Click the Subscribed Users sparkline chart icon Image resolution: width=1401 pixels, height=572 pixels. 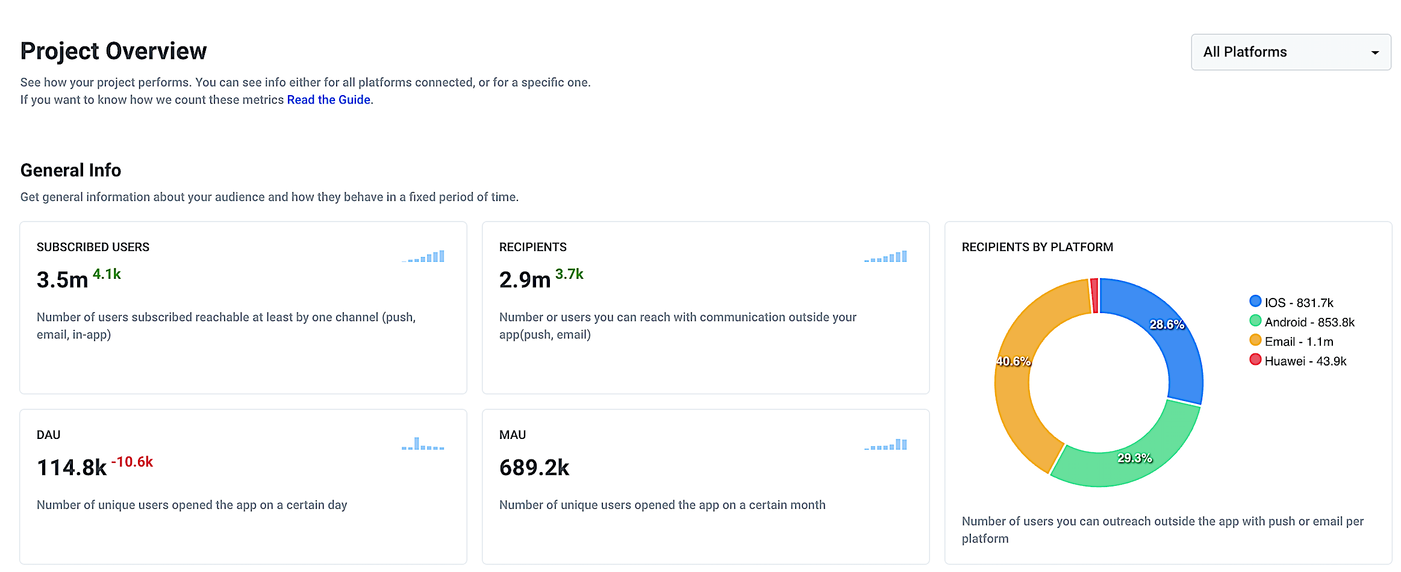(x=423, y=256)
